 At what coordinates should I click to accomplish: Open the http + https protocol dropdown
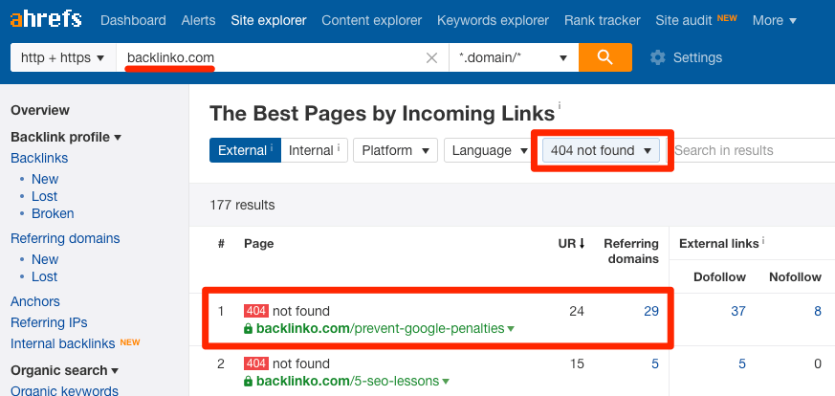(61, 57)
